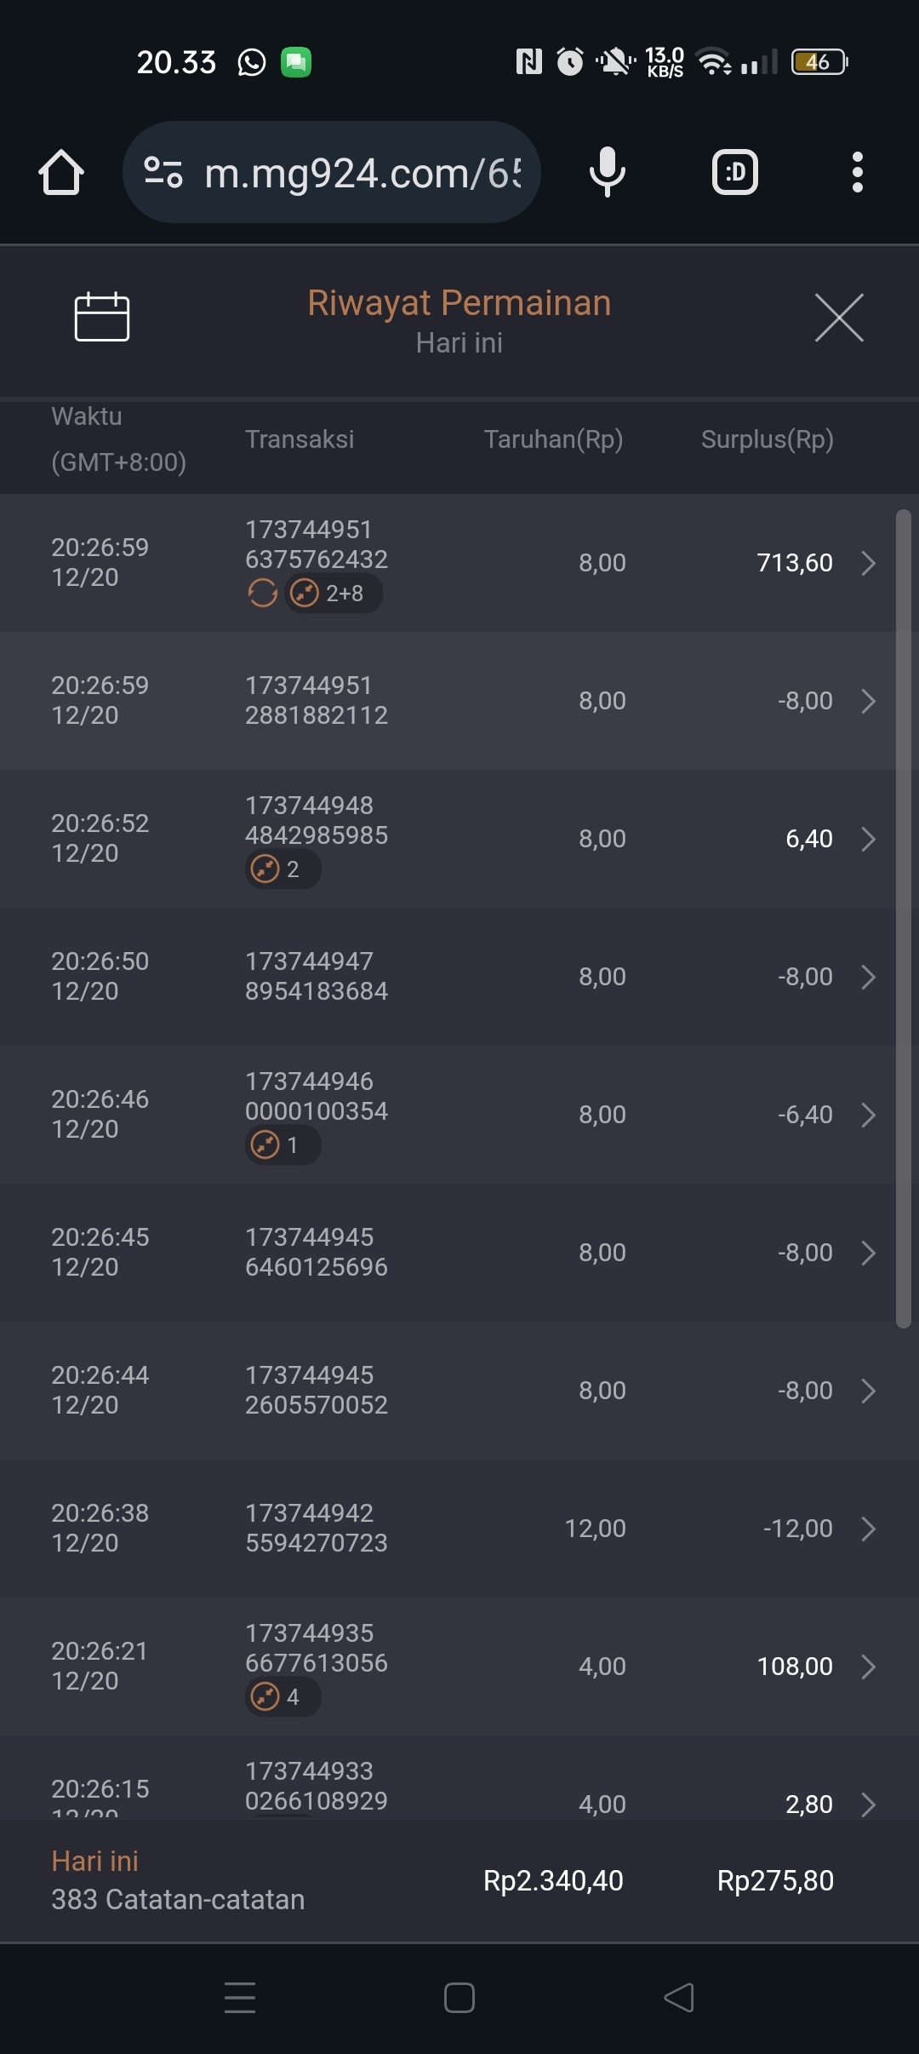Screen dimensions: 919x2054
Task: Open the calendar date picker icon
Action: point(102,317)
